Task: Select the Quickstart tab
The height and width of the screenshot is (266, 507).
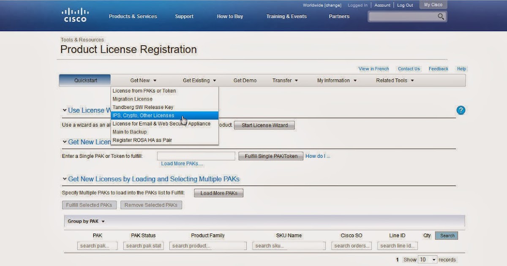Action: click(85, 80)
